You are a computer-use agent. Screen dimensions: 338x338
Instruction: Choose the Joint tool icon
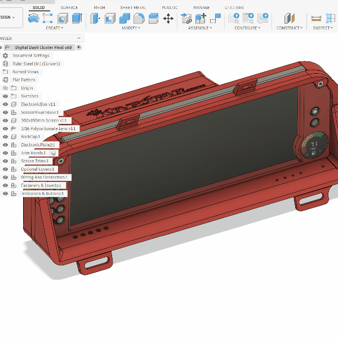click(215, 19)
